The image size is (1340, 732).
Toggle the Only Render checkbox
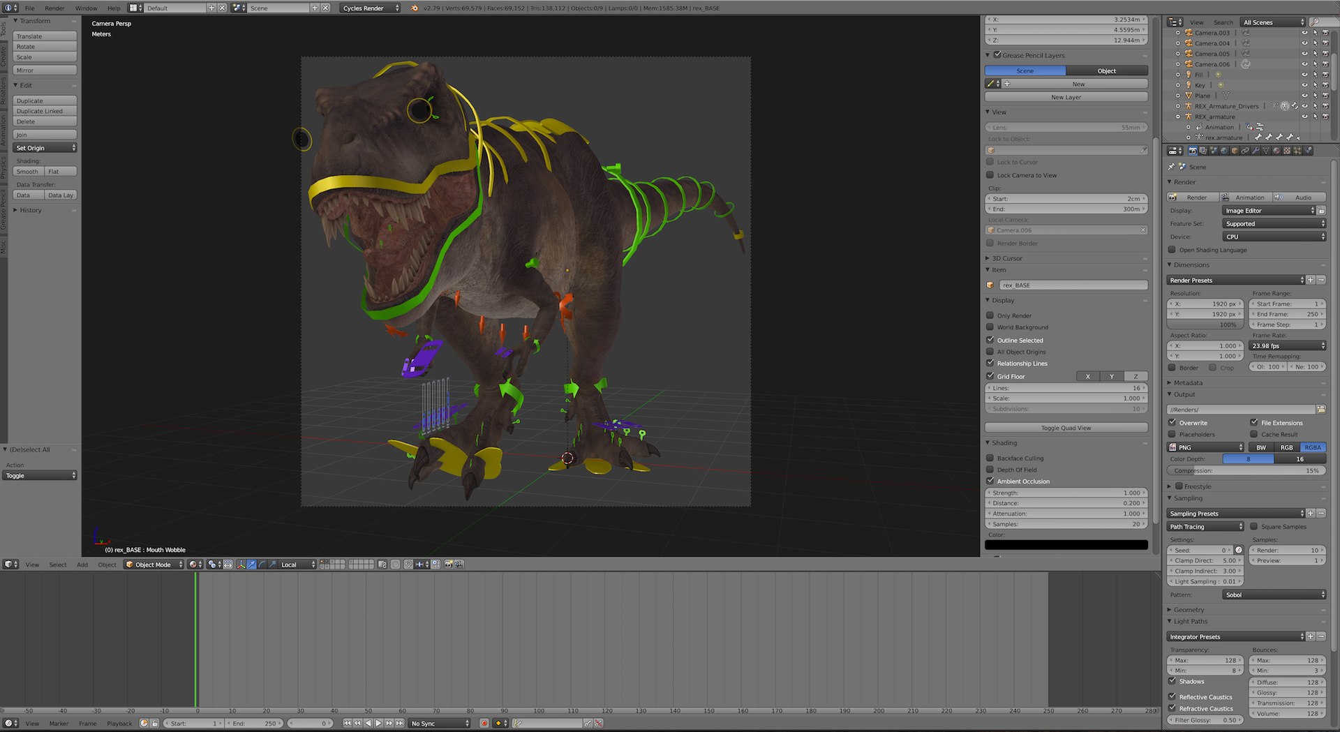[990, 315]
